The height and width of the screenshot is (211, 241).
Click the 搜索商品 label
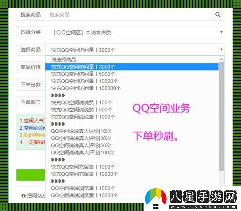click(x=31, y=15)
